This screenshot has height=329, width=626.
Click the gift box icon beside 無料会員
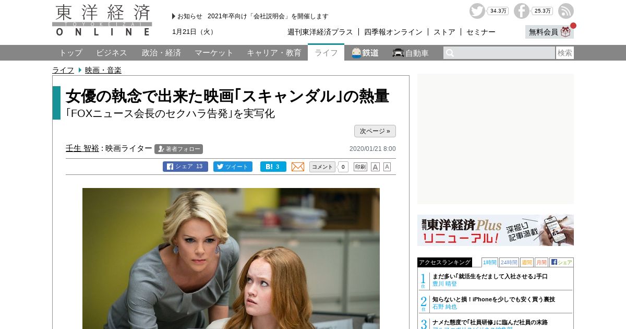pyautogui.click(x=566, y=32)
